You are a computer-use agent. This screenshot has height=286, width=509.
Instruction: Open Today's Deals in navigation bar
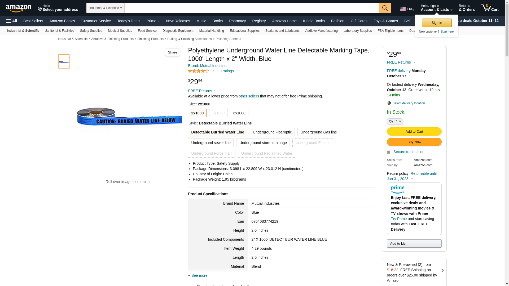click(129, 21)
